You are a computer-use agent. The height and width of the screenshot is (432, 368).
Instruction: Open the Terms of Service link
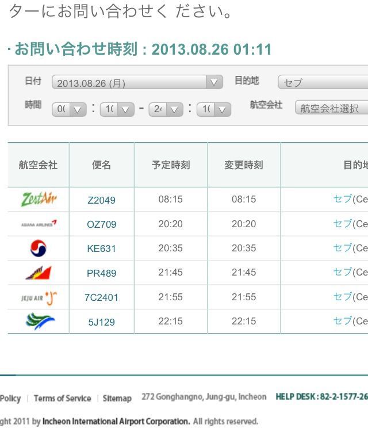tap(63, 398)
